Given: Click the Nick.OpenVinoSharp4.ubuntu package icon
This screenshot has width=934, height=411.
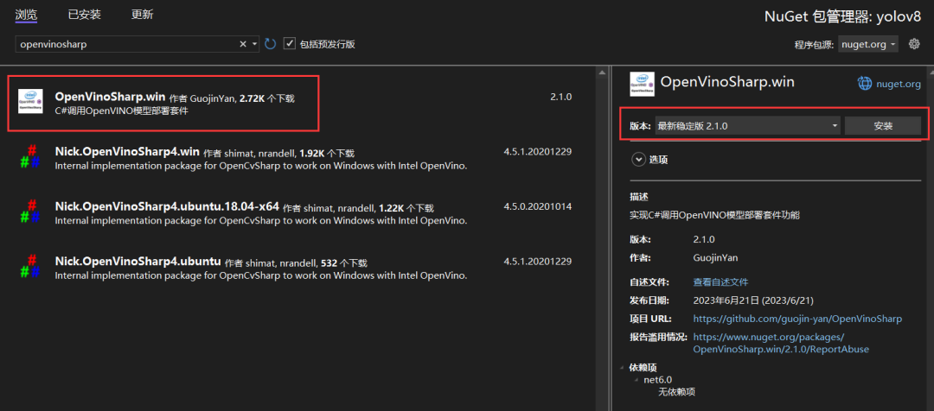Looking at the screenshot, I should click(30, 267).
